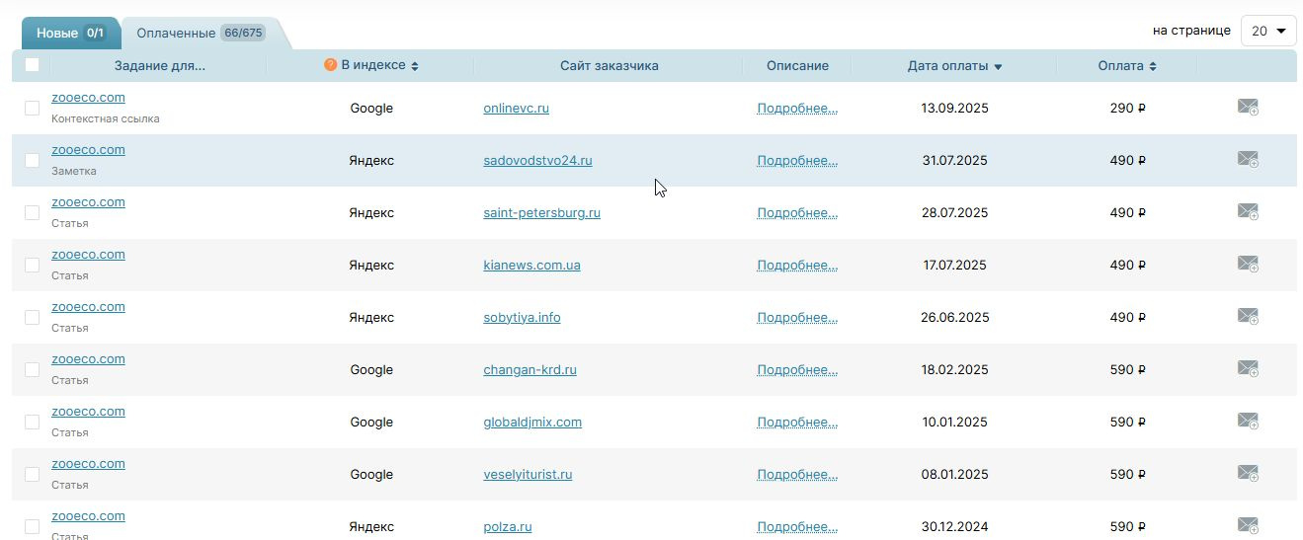Screen dimensions: 1303x540
Task: Open the veselyiturist.ru customer site link
Action: (x=528, y=474)
